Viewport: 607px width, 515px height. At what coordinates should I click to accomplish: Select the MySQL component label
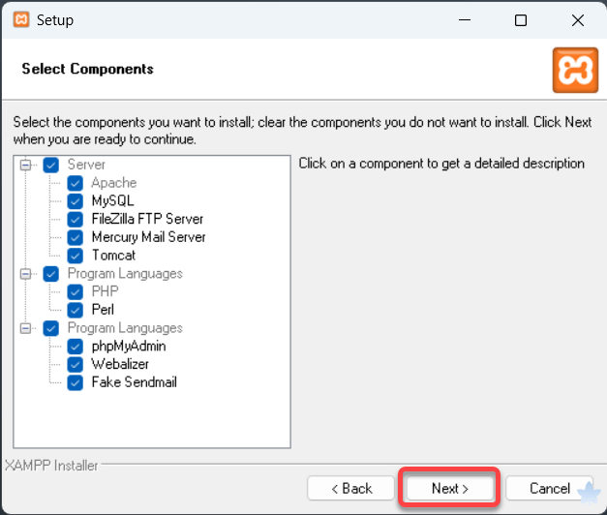pyautogui.click(x=112, y=201)
